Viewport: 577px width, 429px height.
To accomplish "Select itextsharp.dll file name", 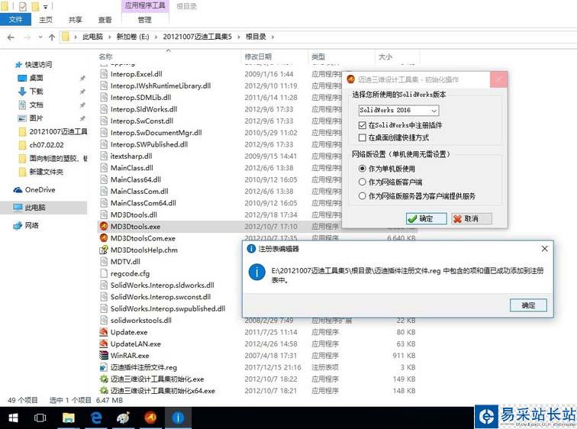I will 131,156.
